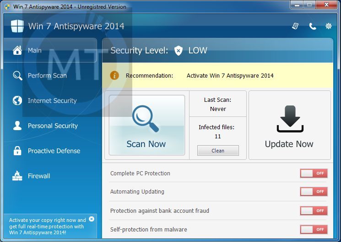Close the window with red X
The height and width of the screenshot is (242, 341).
point(326,5)
